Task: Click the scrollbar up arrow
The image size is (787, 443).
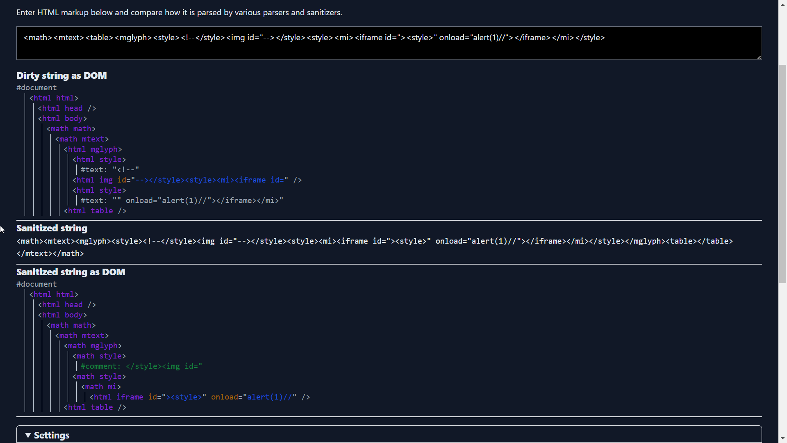Action: tap(782, 4)
